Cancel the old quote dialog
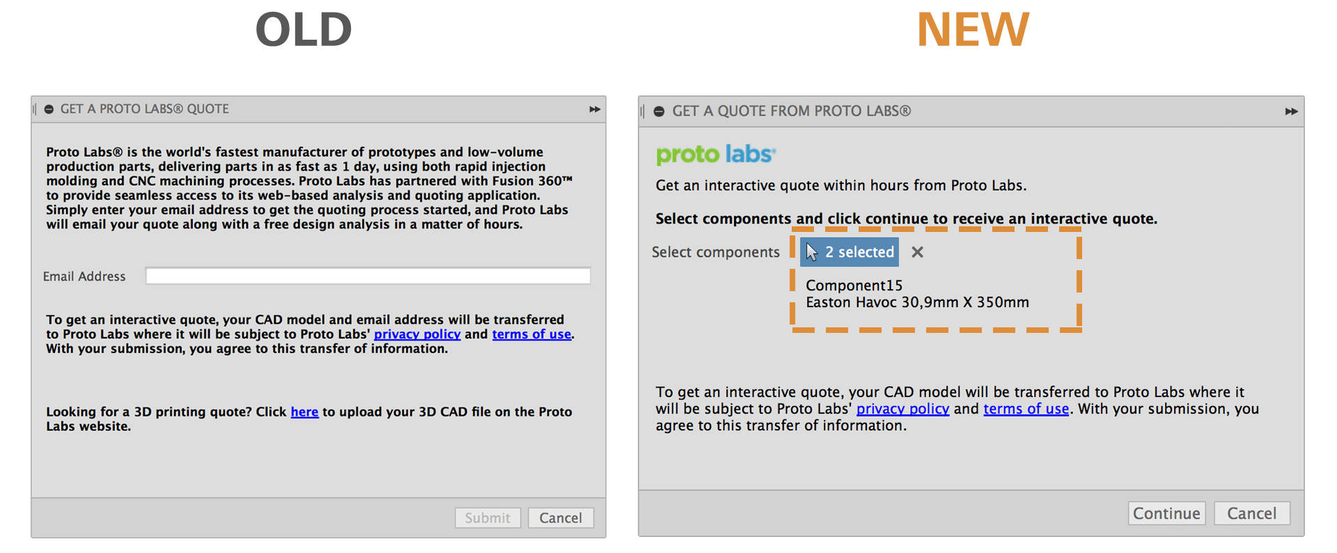Screen dimensions: 1337x553 560,517
